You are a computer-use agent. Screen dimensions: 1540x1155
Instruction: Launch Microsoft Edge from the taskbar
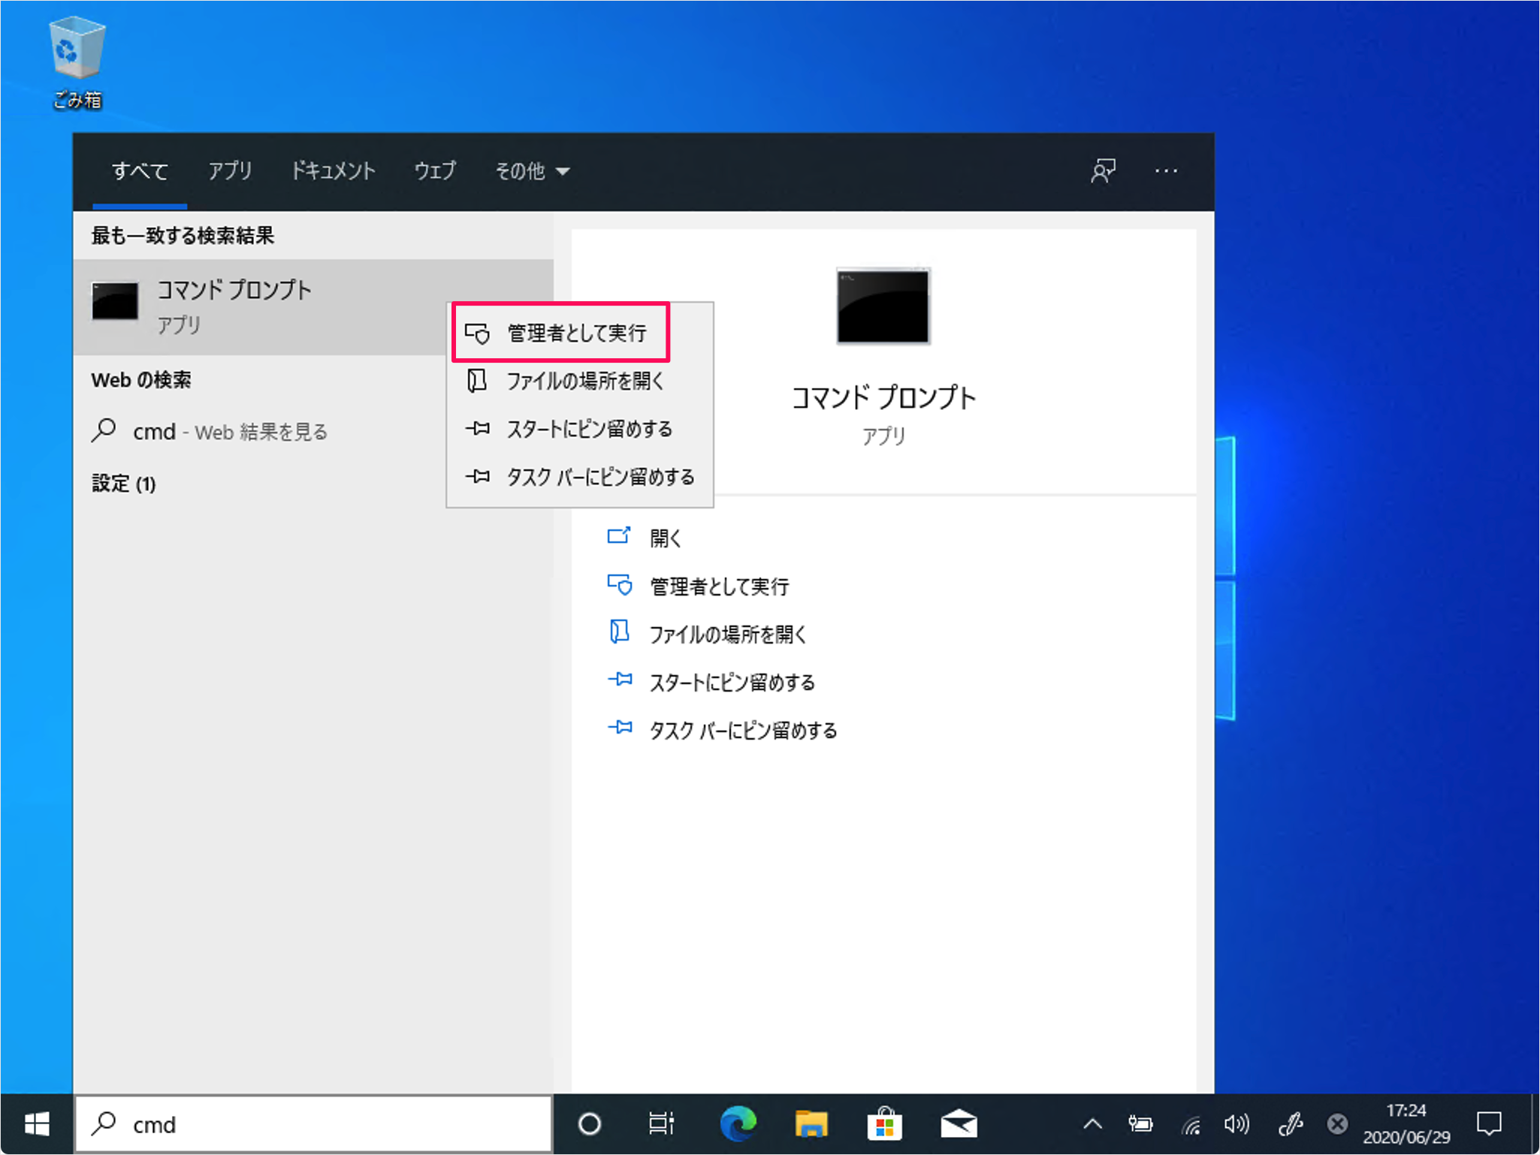point(738,1124)
